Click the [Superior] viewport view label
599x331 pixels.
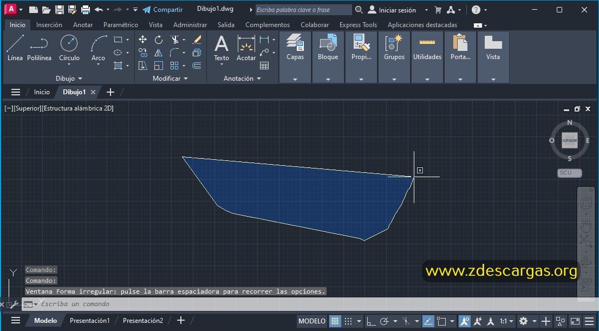pos(27,108)
